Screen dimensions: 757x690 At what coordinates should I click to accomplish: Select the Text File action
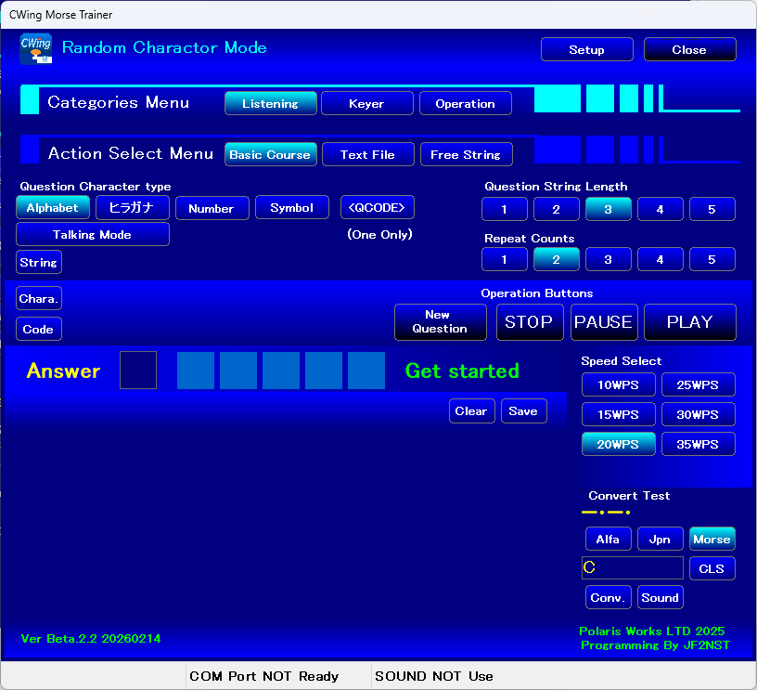point(367,155)
